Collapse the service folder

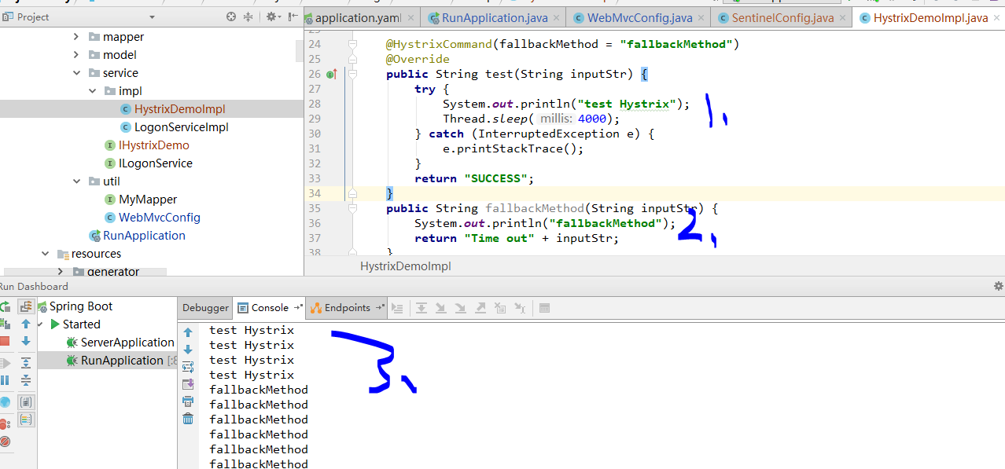click(x=76, y=72)
